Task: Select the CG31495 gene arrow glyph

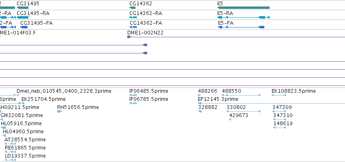Action: 22,8
